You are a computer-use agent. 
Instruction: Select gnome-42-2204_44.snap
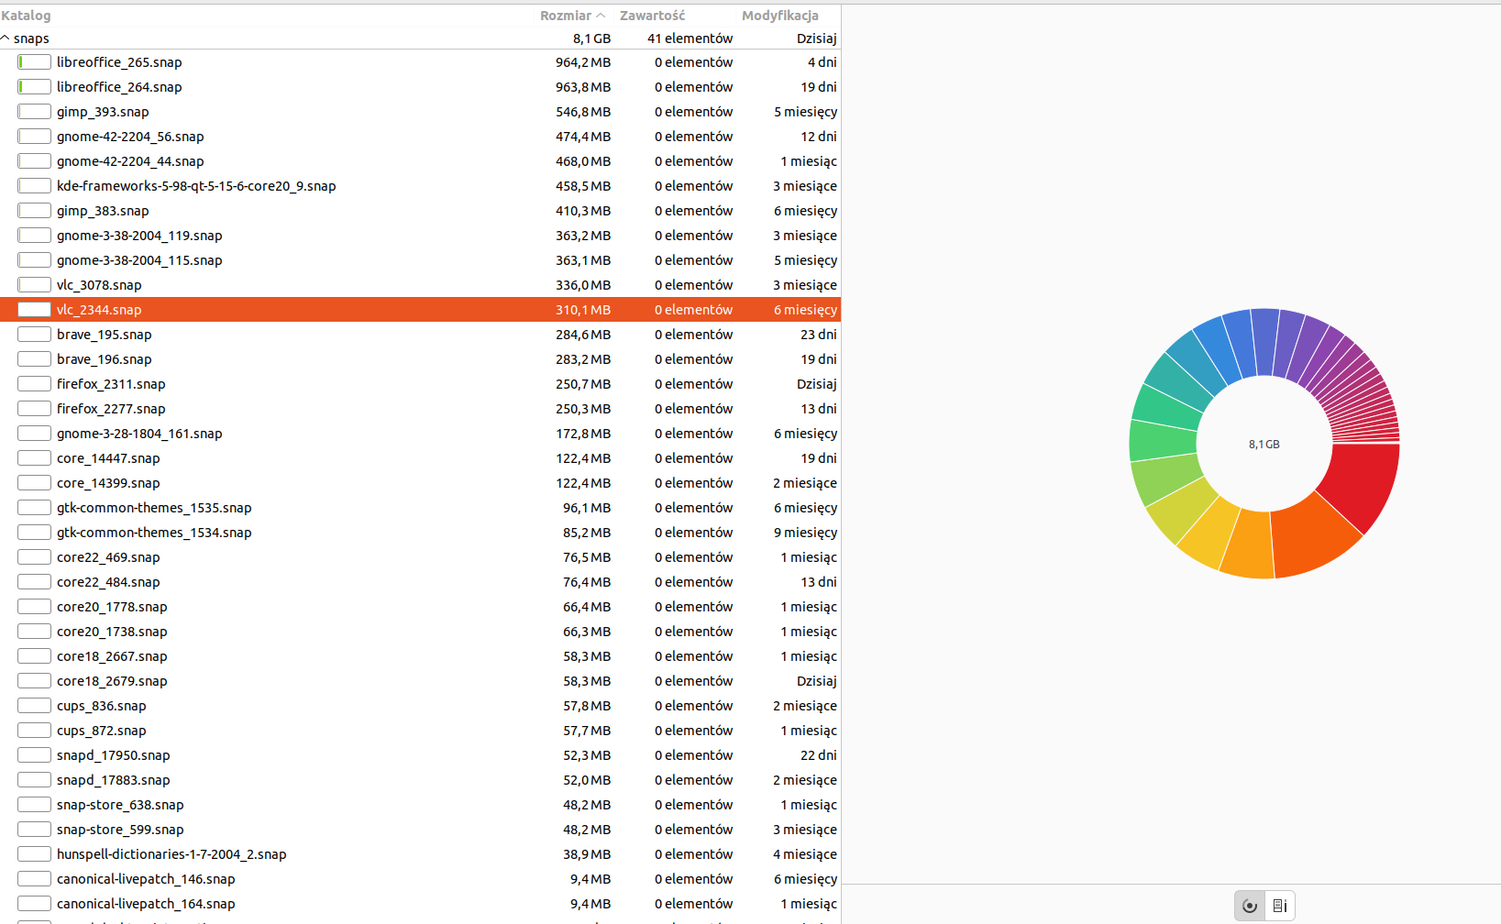(x=420, y=161)
